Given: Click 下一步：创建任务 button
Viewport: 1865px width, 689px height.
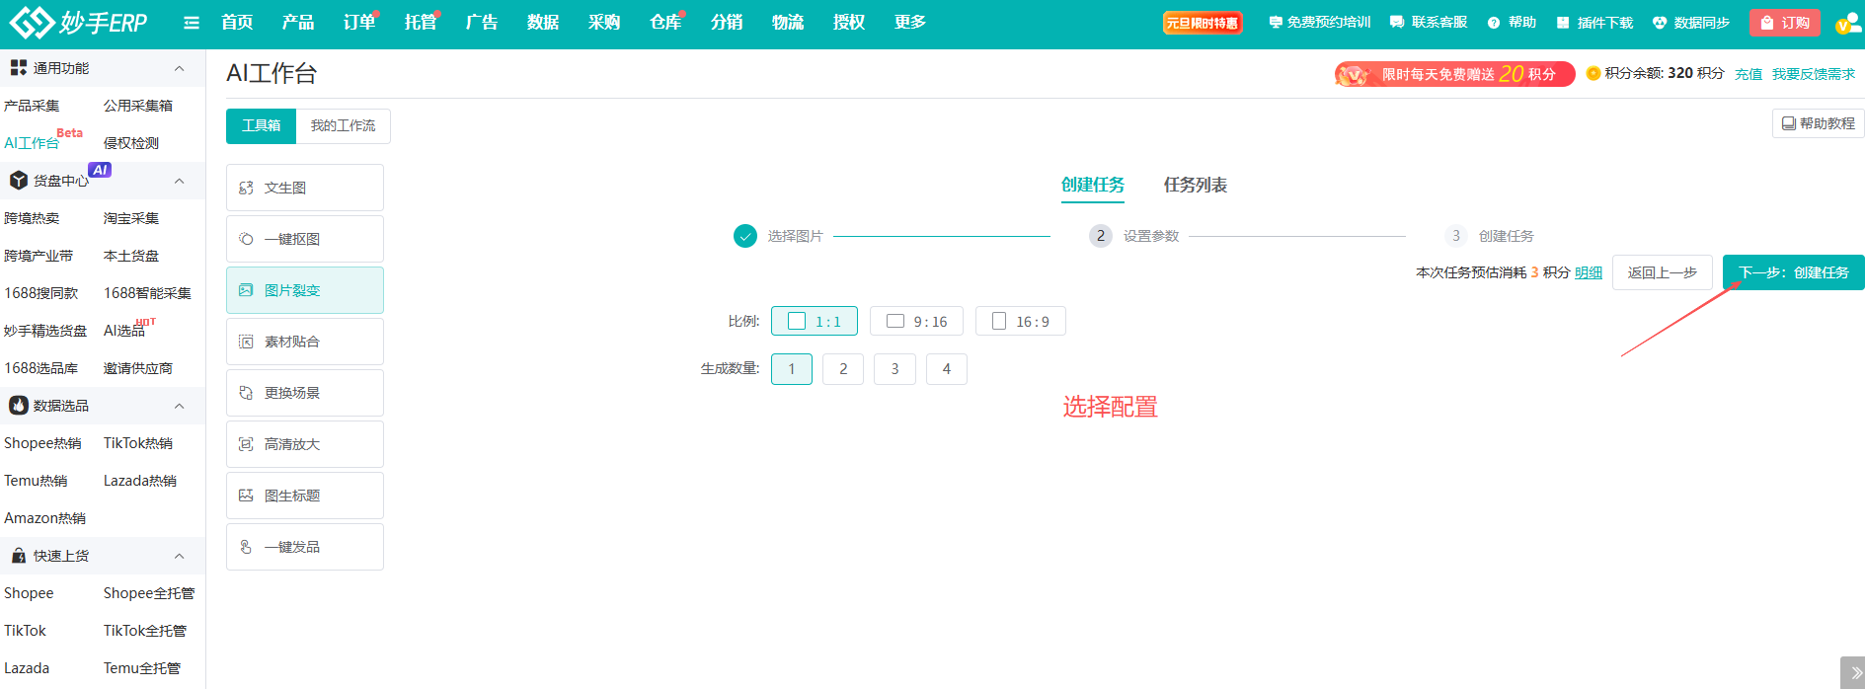Looking at the screenshot, I should click(1792, 272).
